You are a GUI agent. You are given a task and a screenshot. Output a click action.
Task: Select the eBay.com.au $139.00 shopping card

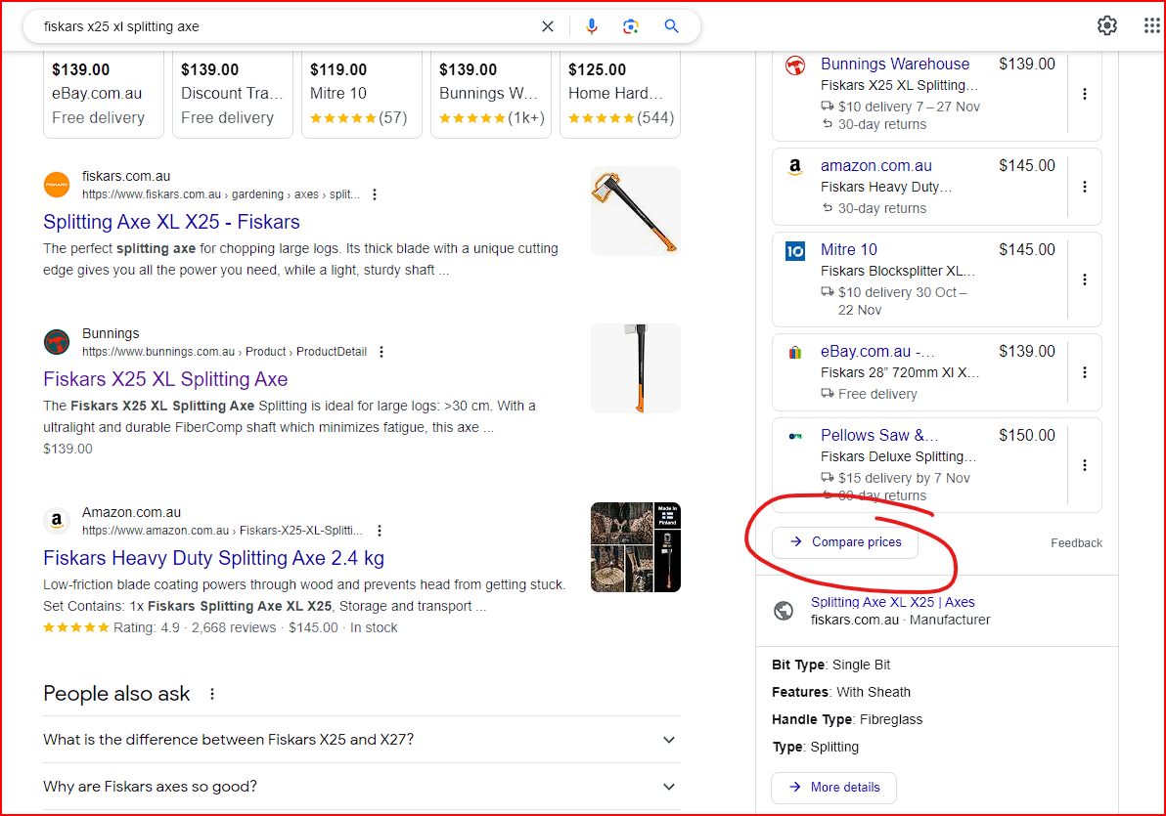[x=104, y=95]
